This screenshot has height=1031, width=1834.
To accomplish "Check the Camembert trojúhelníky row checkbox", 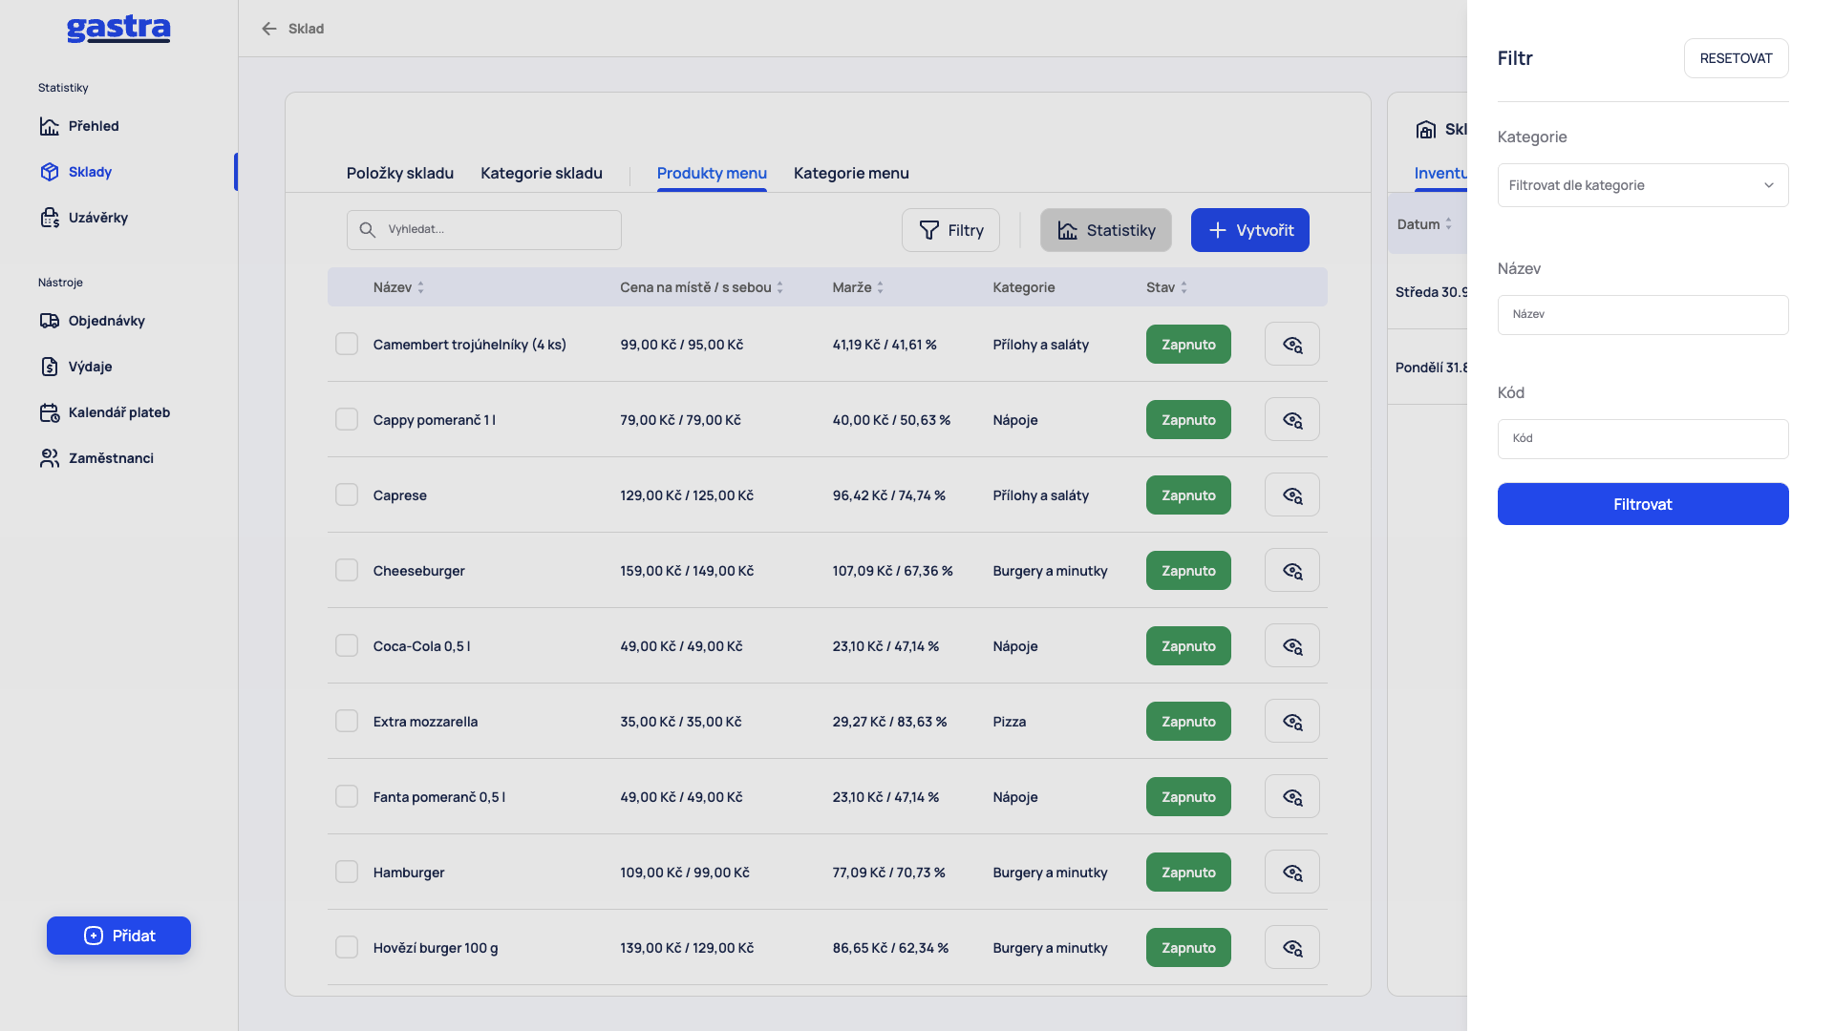I will coord(347,344).
